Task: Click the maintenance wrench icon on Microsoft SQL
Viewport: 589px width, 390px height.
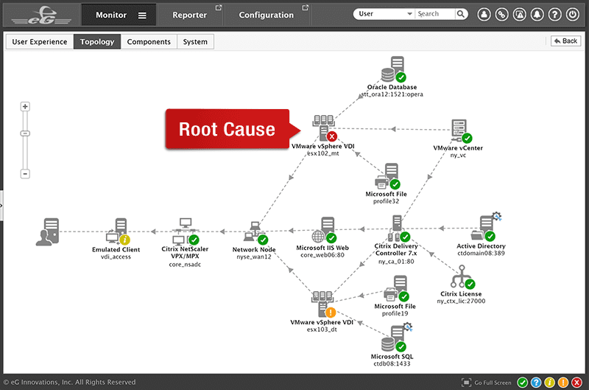Action: [x=408, y=327]
